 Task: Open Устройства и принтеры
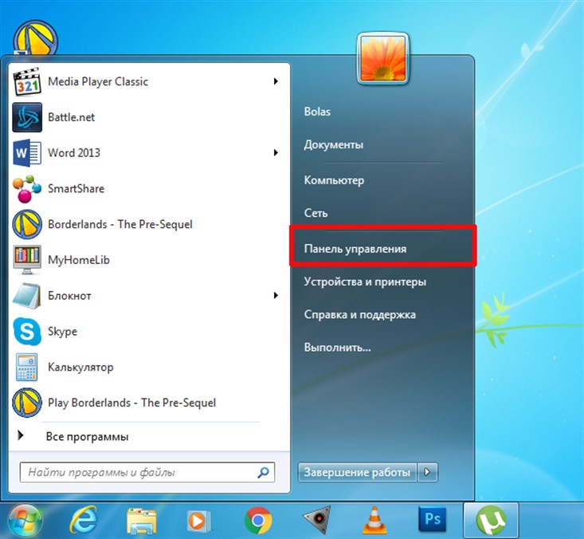click(365, 281)
